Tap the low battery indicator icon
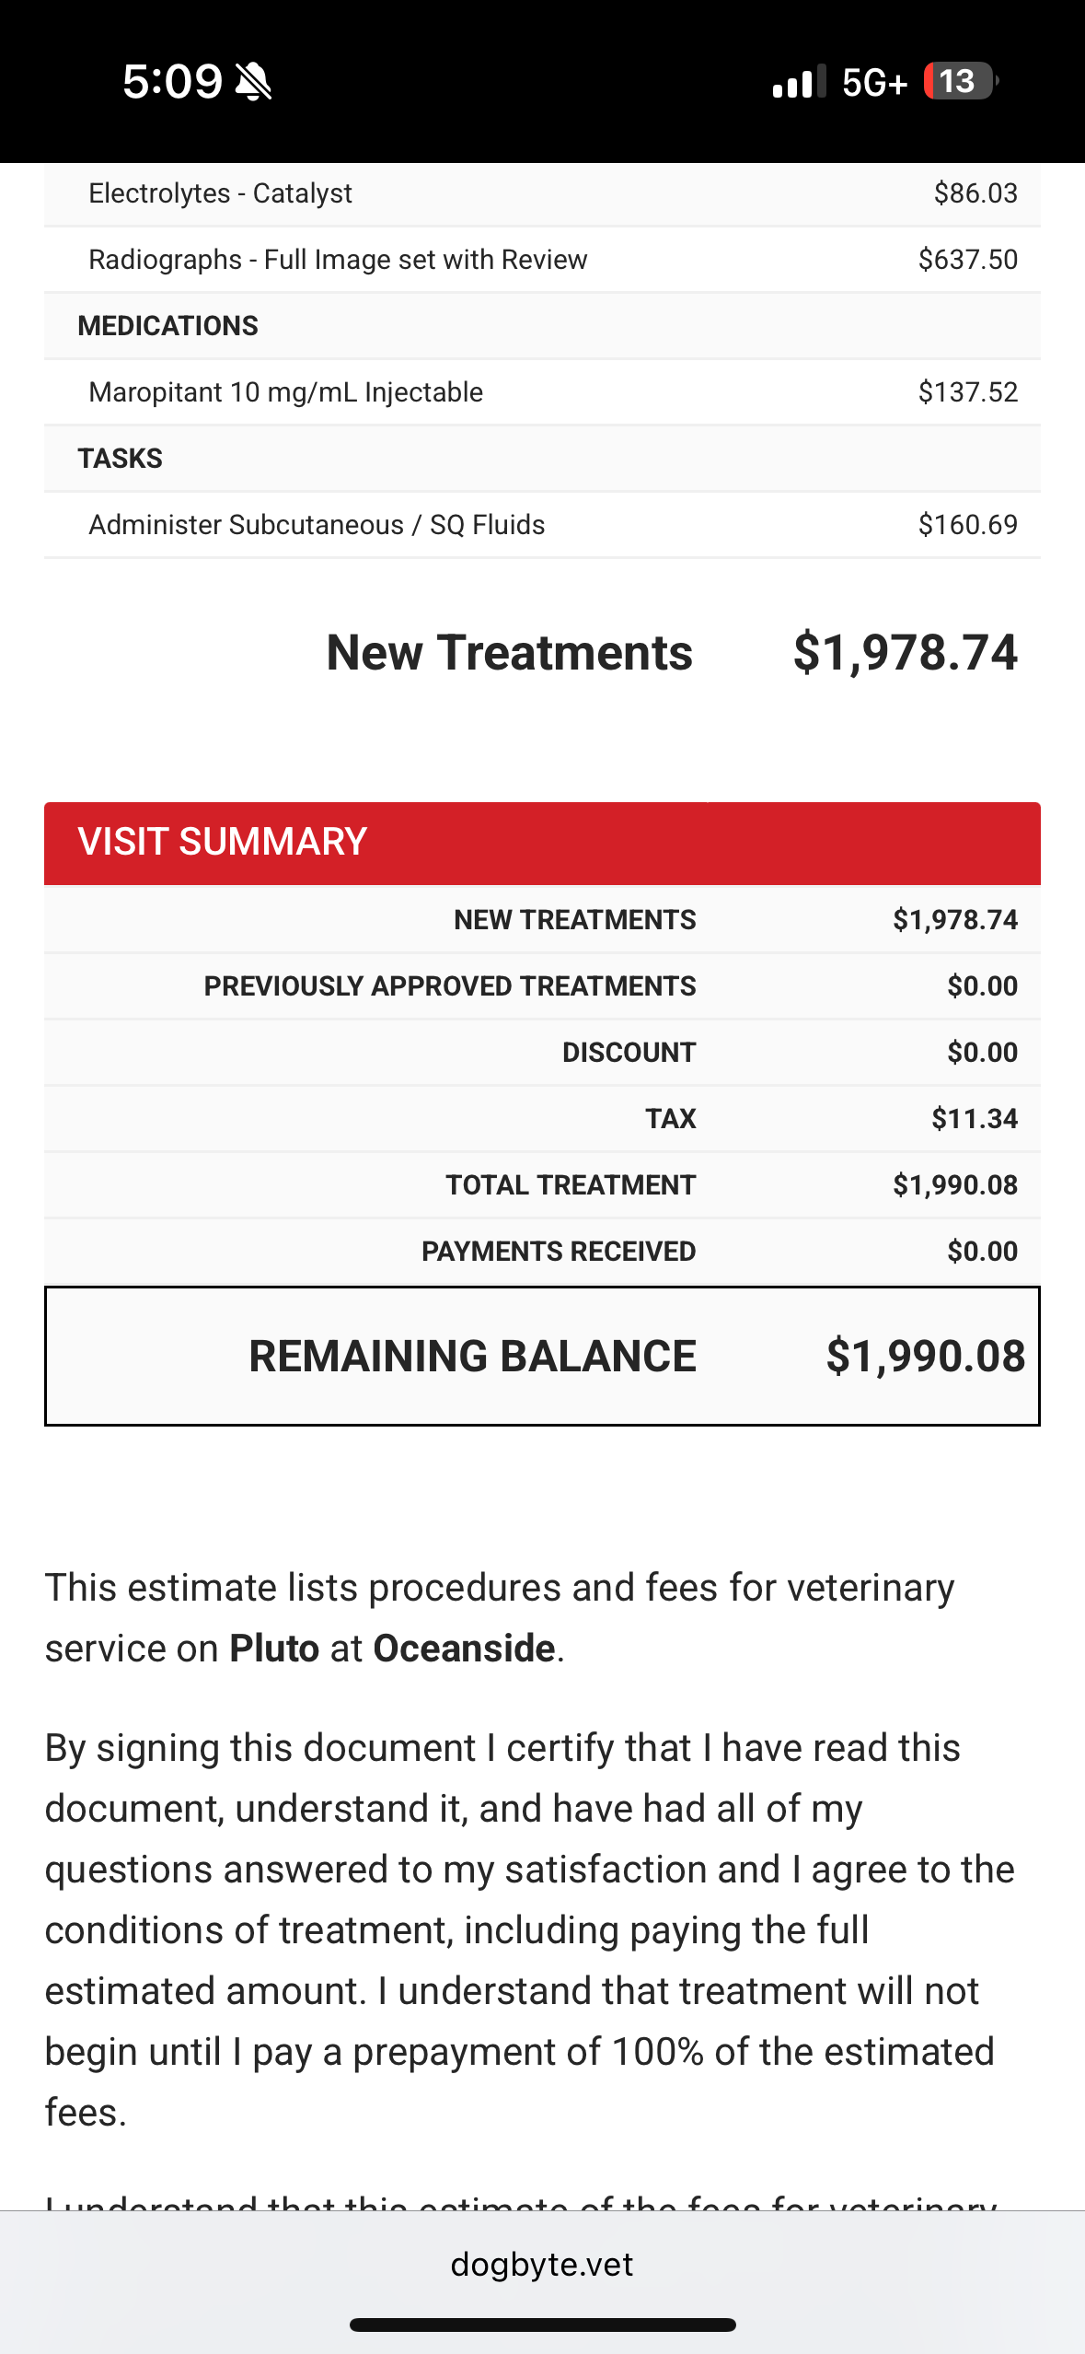This screenshot has height=2354, width=1085. pos(960,81)
